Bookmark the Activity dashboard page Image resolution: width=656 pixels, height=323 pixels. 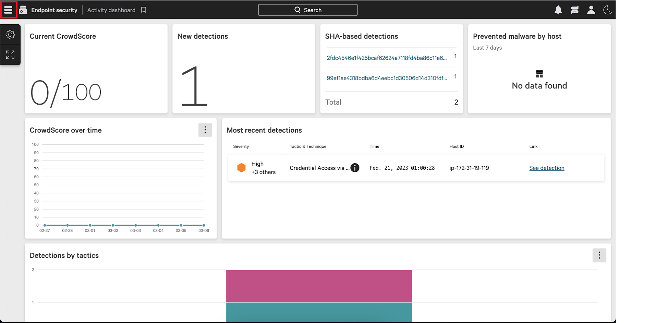144,10
